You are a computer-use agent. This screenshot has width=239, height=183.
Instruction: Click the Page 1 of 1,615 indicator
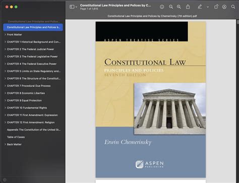(x=89, y=9)
